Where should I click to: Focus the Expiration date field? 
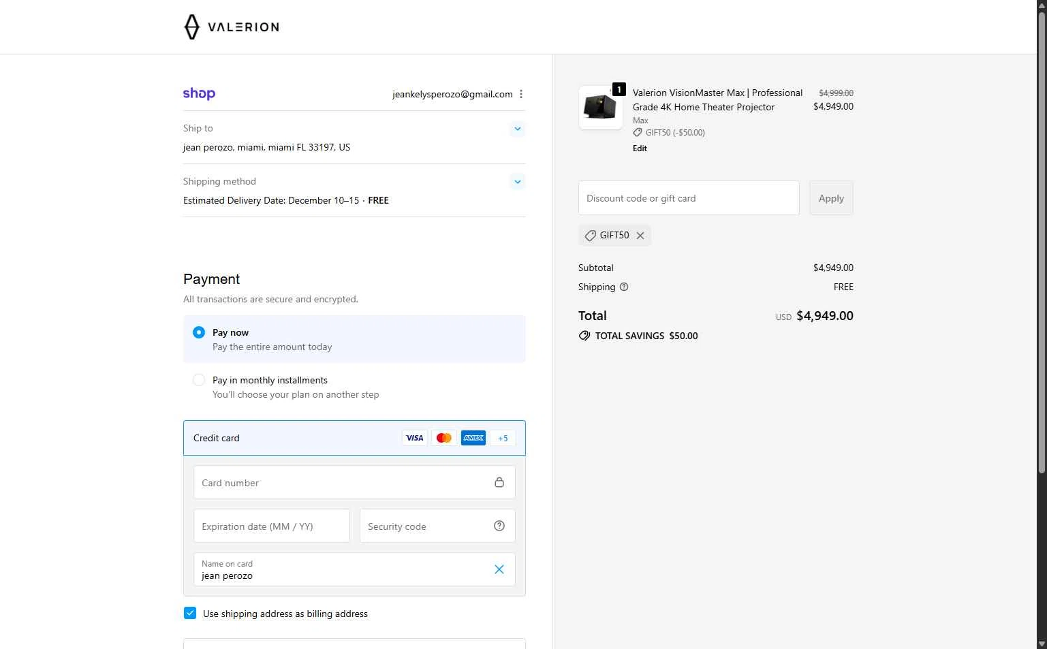(272, 526)
